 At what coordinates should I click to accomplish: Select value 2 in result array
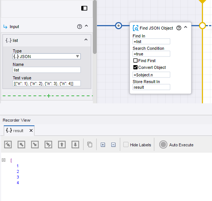tap(18, 171)
